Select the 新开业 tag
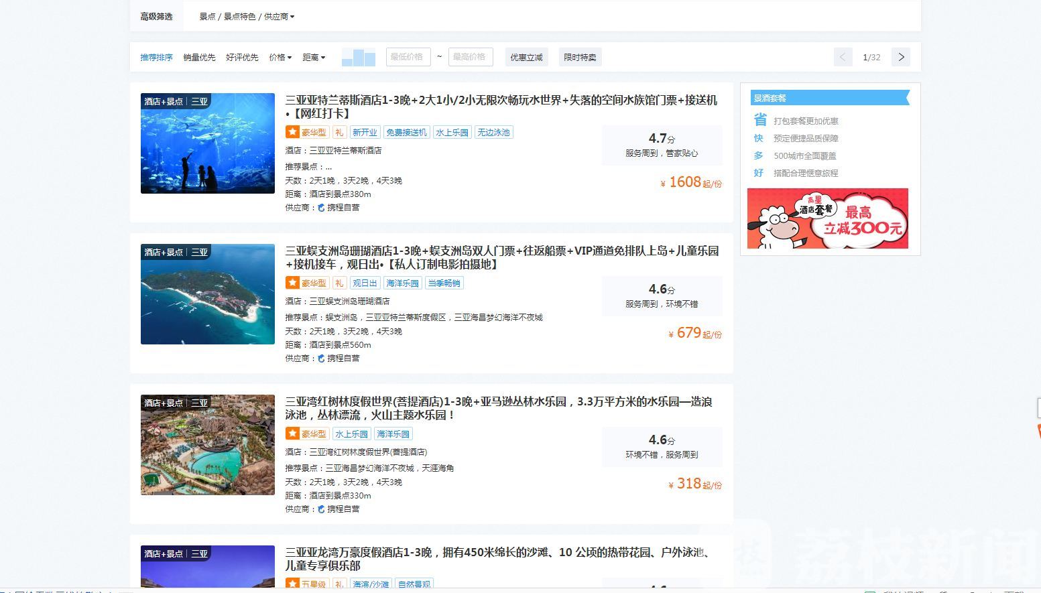This screenshot has width=1041, height=593. pyautogui.click(x=365, y=133)
